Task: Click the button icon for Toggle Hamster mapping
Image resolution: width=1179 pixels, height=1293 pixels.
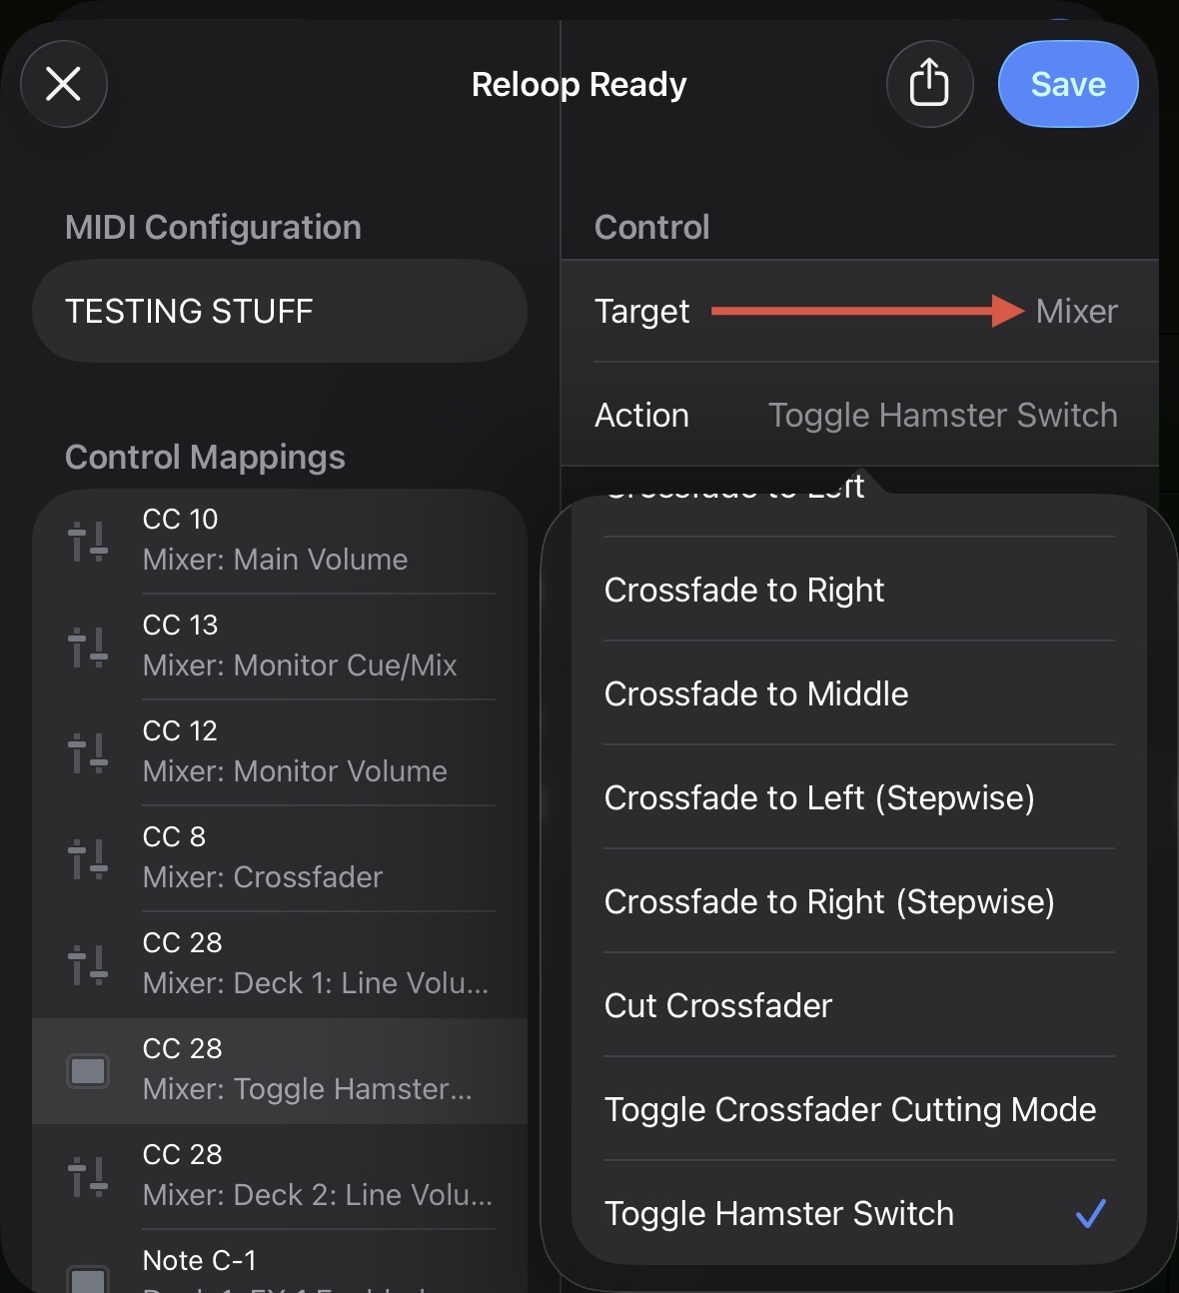Action: [x=88, y=1071]
